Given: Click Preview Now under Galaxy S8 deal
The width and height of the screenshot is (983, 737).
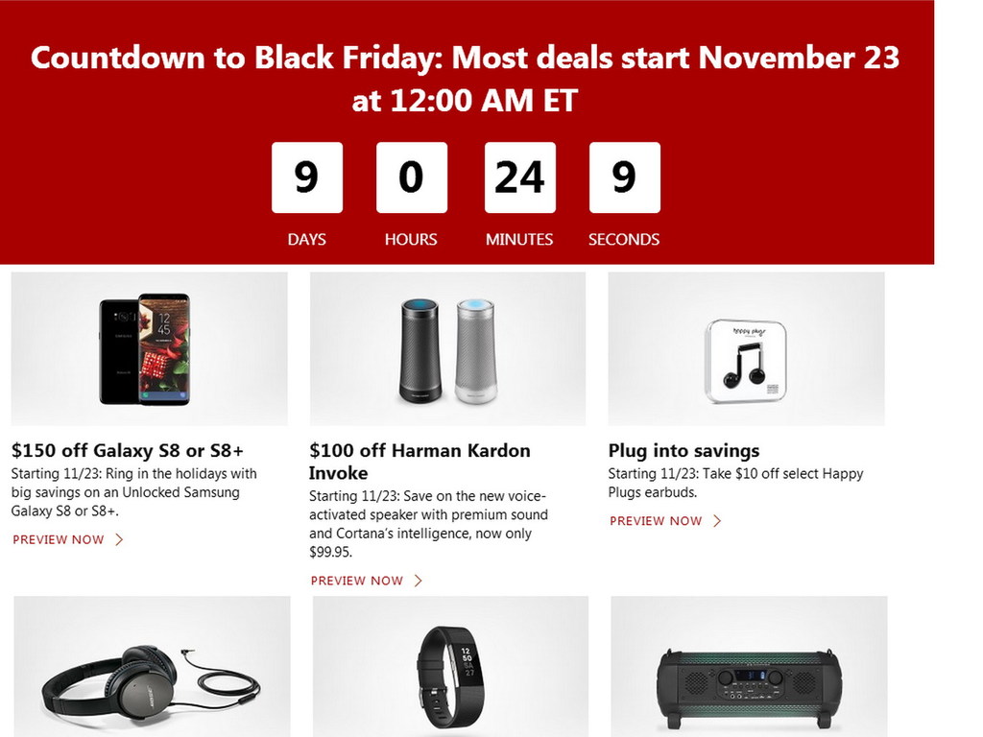Looking at the screenshot, I should [x=59, y=539].
